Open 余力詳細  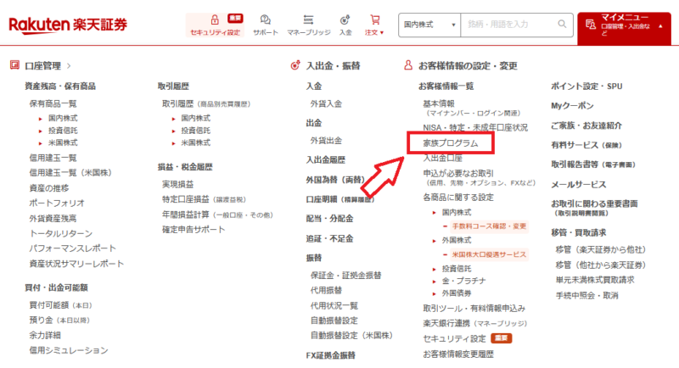coord(45,335)
